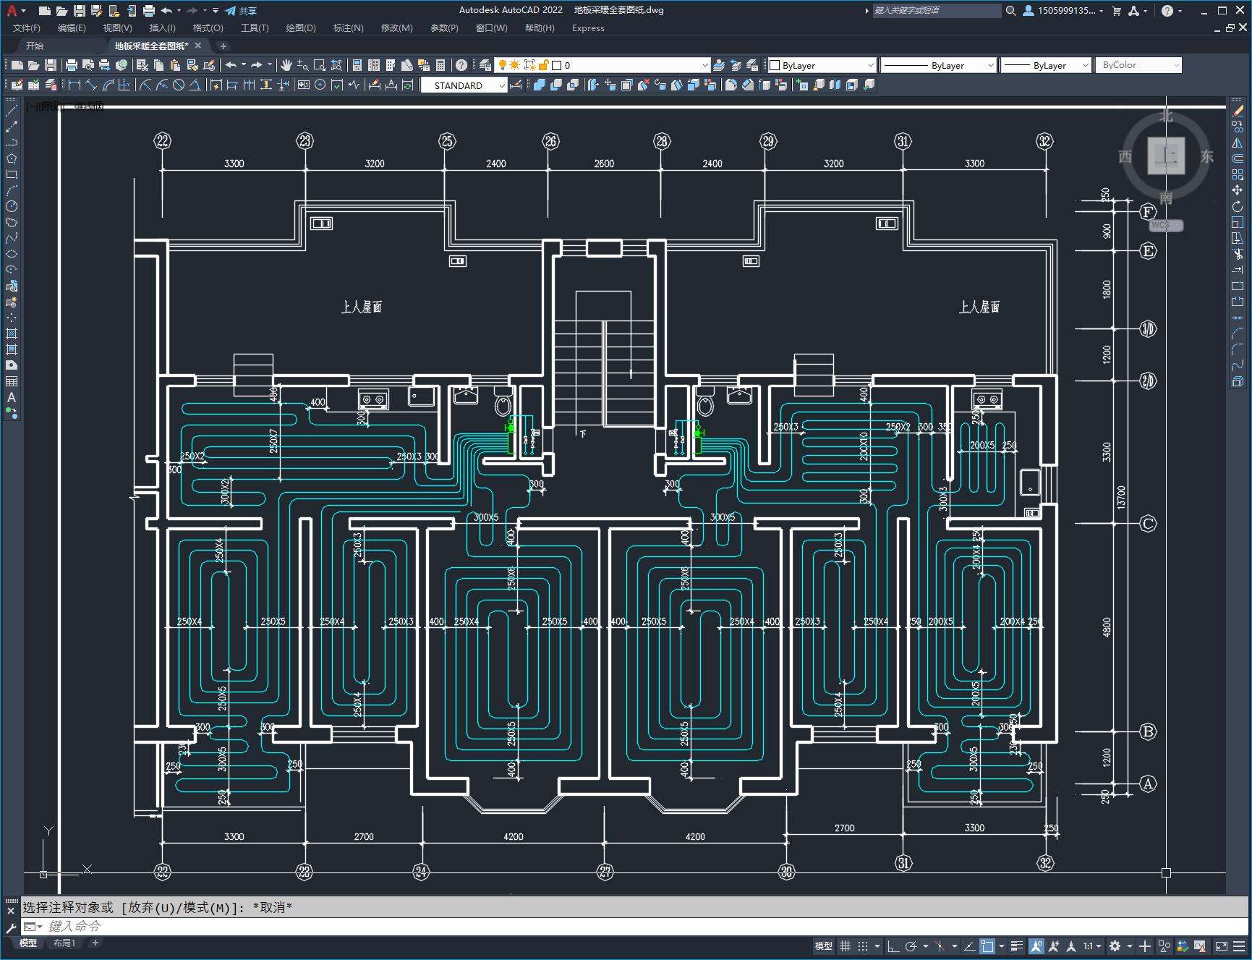Image resolution: width=1252 pixels, height=960 pixels.
Task: Switch to the 布局1 layout tab
Action: coord(64,943)
